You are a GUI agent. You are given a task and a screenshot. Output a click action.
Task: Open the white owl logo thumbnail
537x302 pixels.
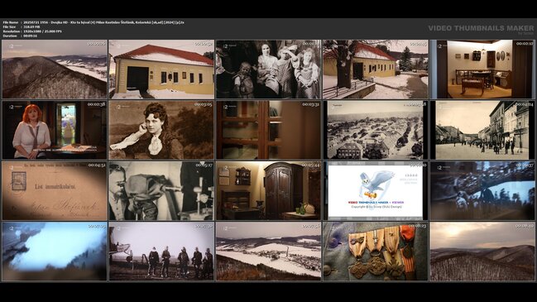pos(376,191)
